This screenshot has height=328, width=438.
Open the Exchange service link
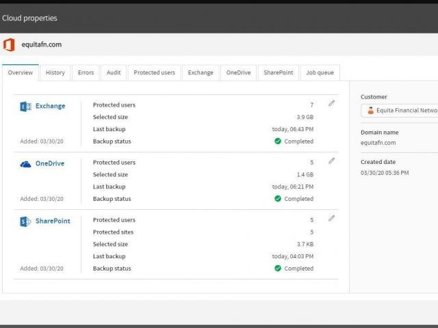pos(50,106)
